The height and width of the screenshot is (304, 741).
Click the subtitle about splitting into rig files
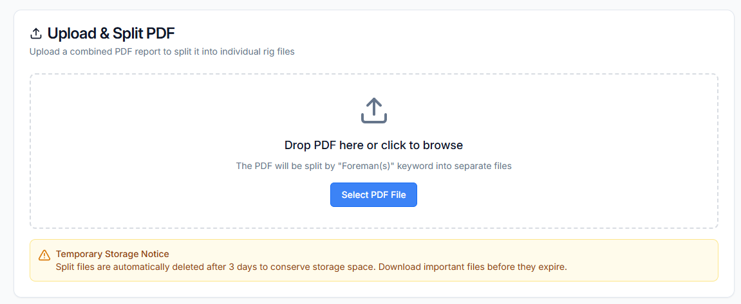[x=162, y=51]
